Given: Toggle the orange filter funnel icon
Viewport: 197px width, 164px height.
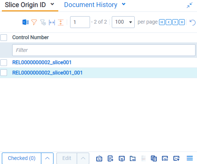Looking at the screenshot, I should point(34,22).
